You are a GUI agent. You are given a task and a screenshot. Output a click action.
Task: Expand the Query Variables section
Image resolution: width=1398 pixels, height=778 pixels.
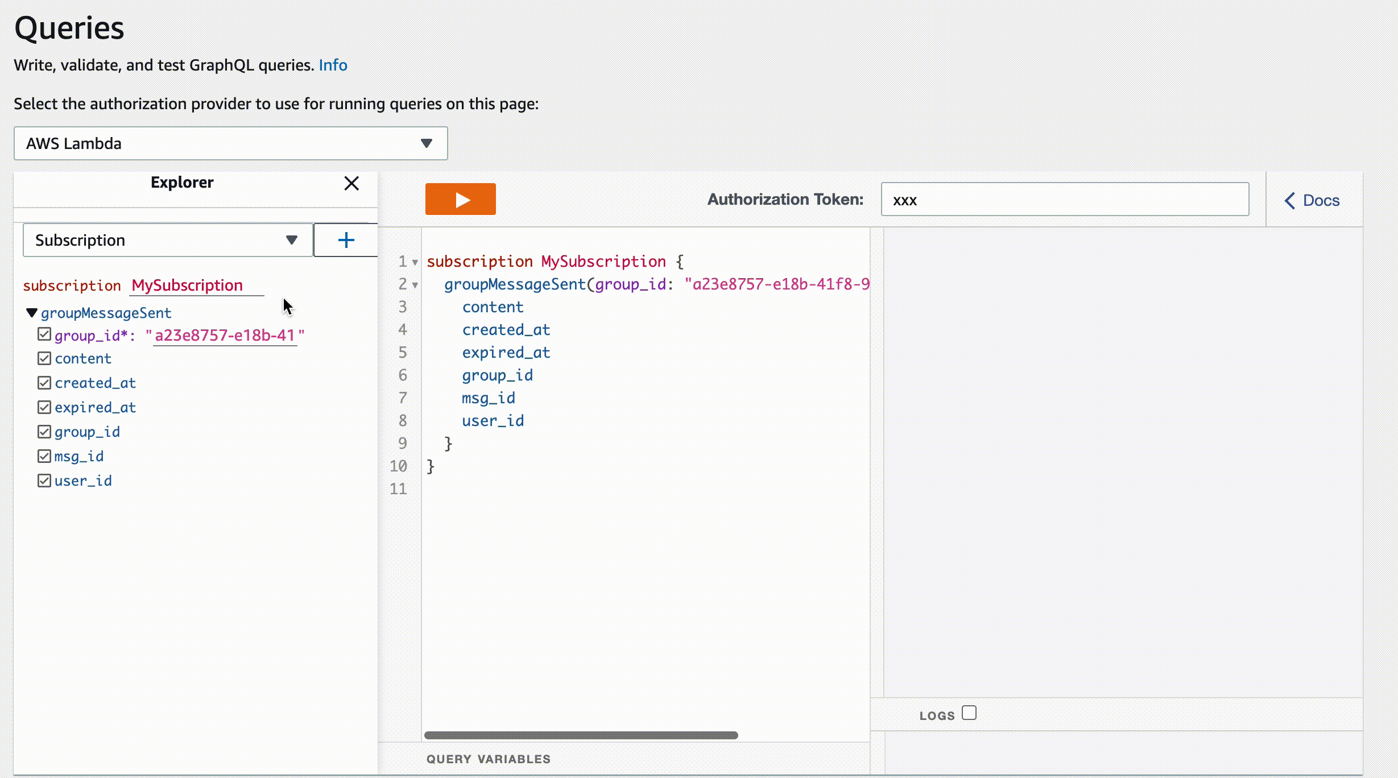coord(488,759)
